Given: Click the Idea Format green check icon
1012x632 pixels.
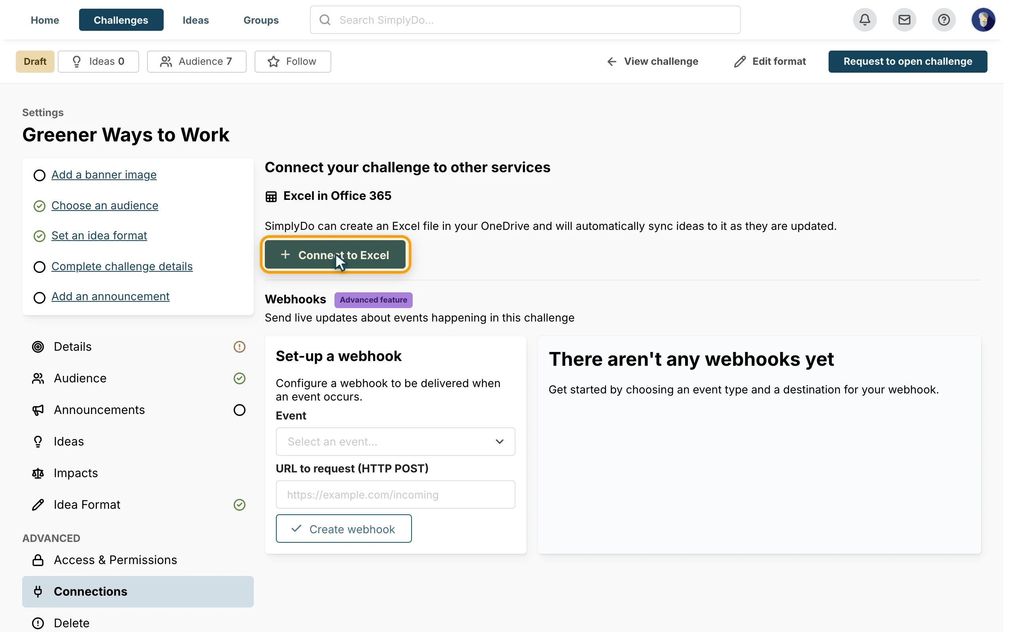Looking at the screenshot, I should pyautogui.click(x=239, y=505).
